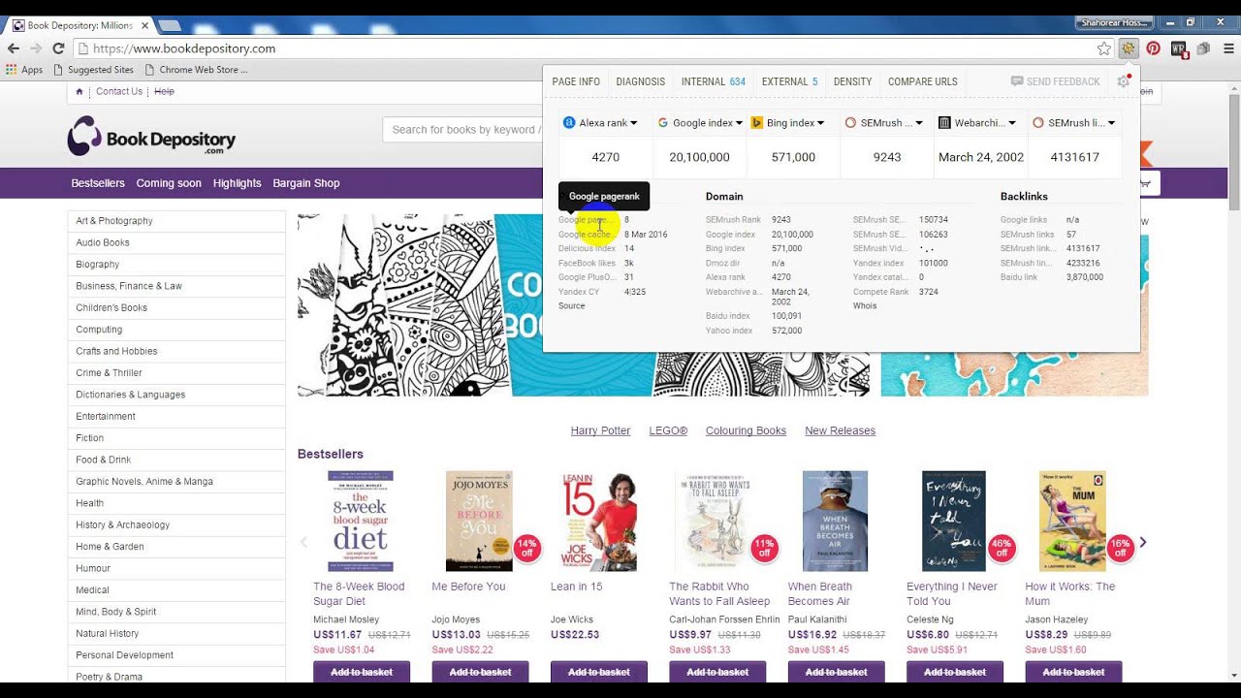The width and height of the screenshot is (1241, 698).
Task: Click the Webarchive icon in column header
Action: pos(945,123)
